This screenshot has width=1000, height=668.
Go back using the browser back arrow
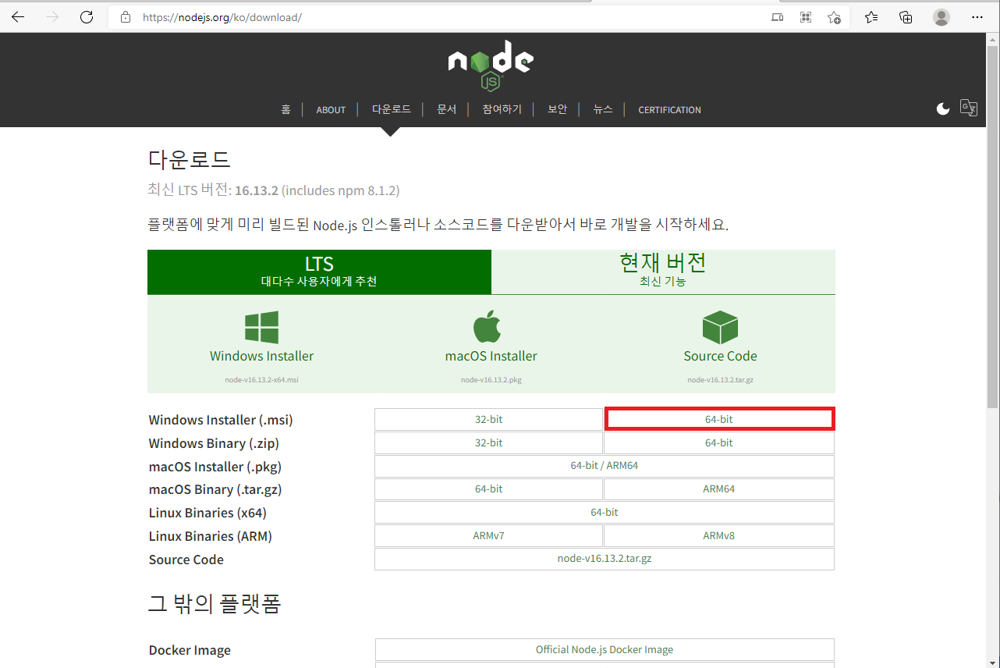point(18,17)
